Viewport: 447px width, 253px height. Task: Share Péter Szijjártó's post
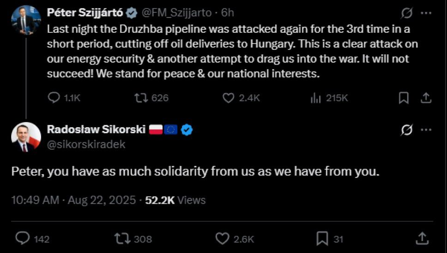coord(426,98)
